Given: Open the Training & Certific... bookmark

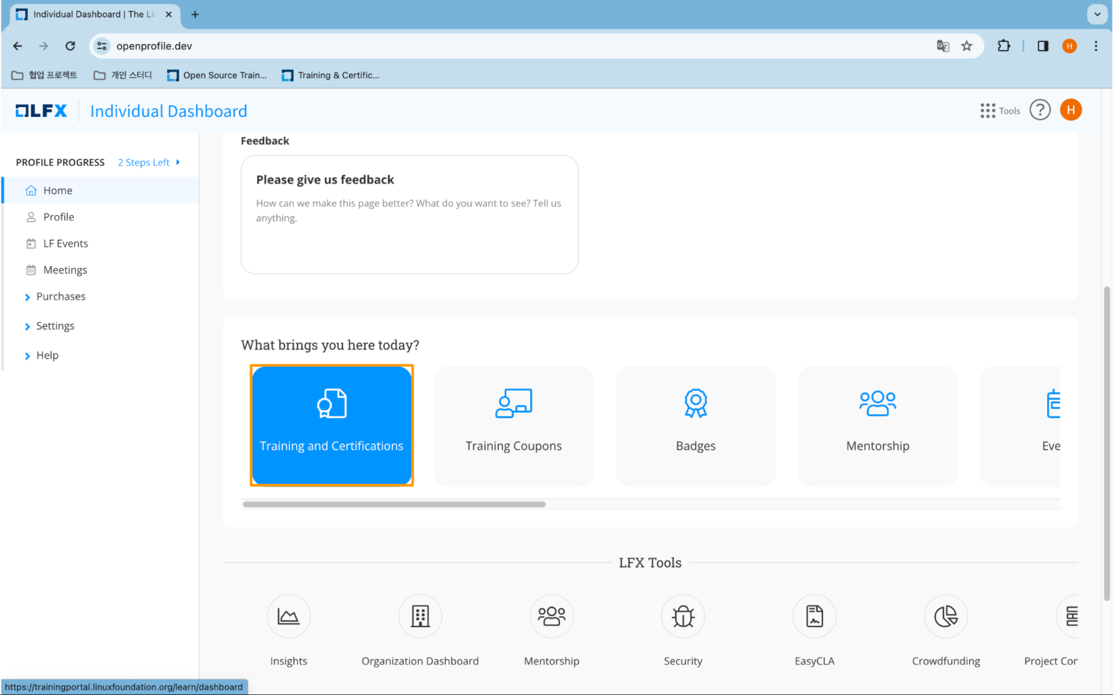Looking at the screenshot, I should tap(331, 75).
